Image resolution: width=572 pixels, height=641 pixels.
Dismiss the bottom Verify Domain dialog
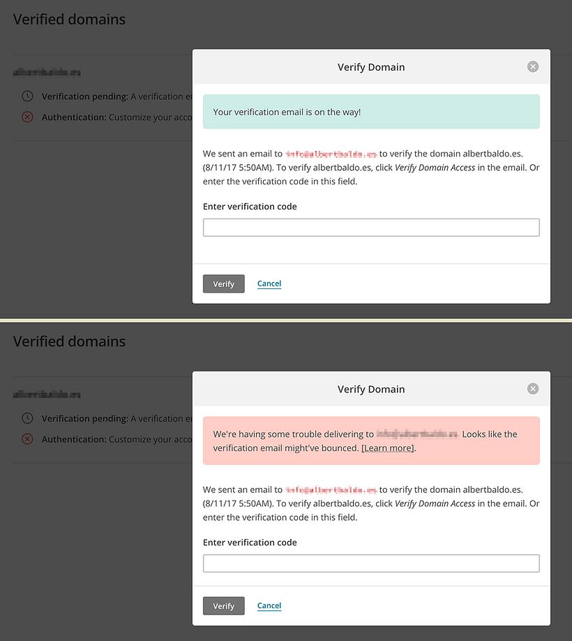pyautogui.click(x=532, y=388)
